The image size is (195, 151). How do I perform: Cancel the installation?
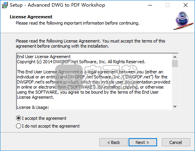(x=176, y=142)
